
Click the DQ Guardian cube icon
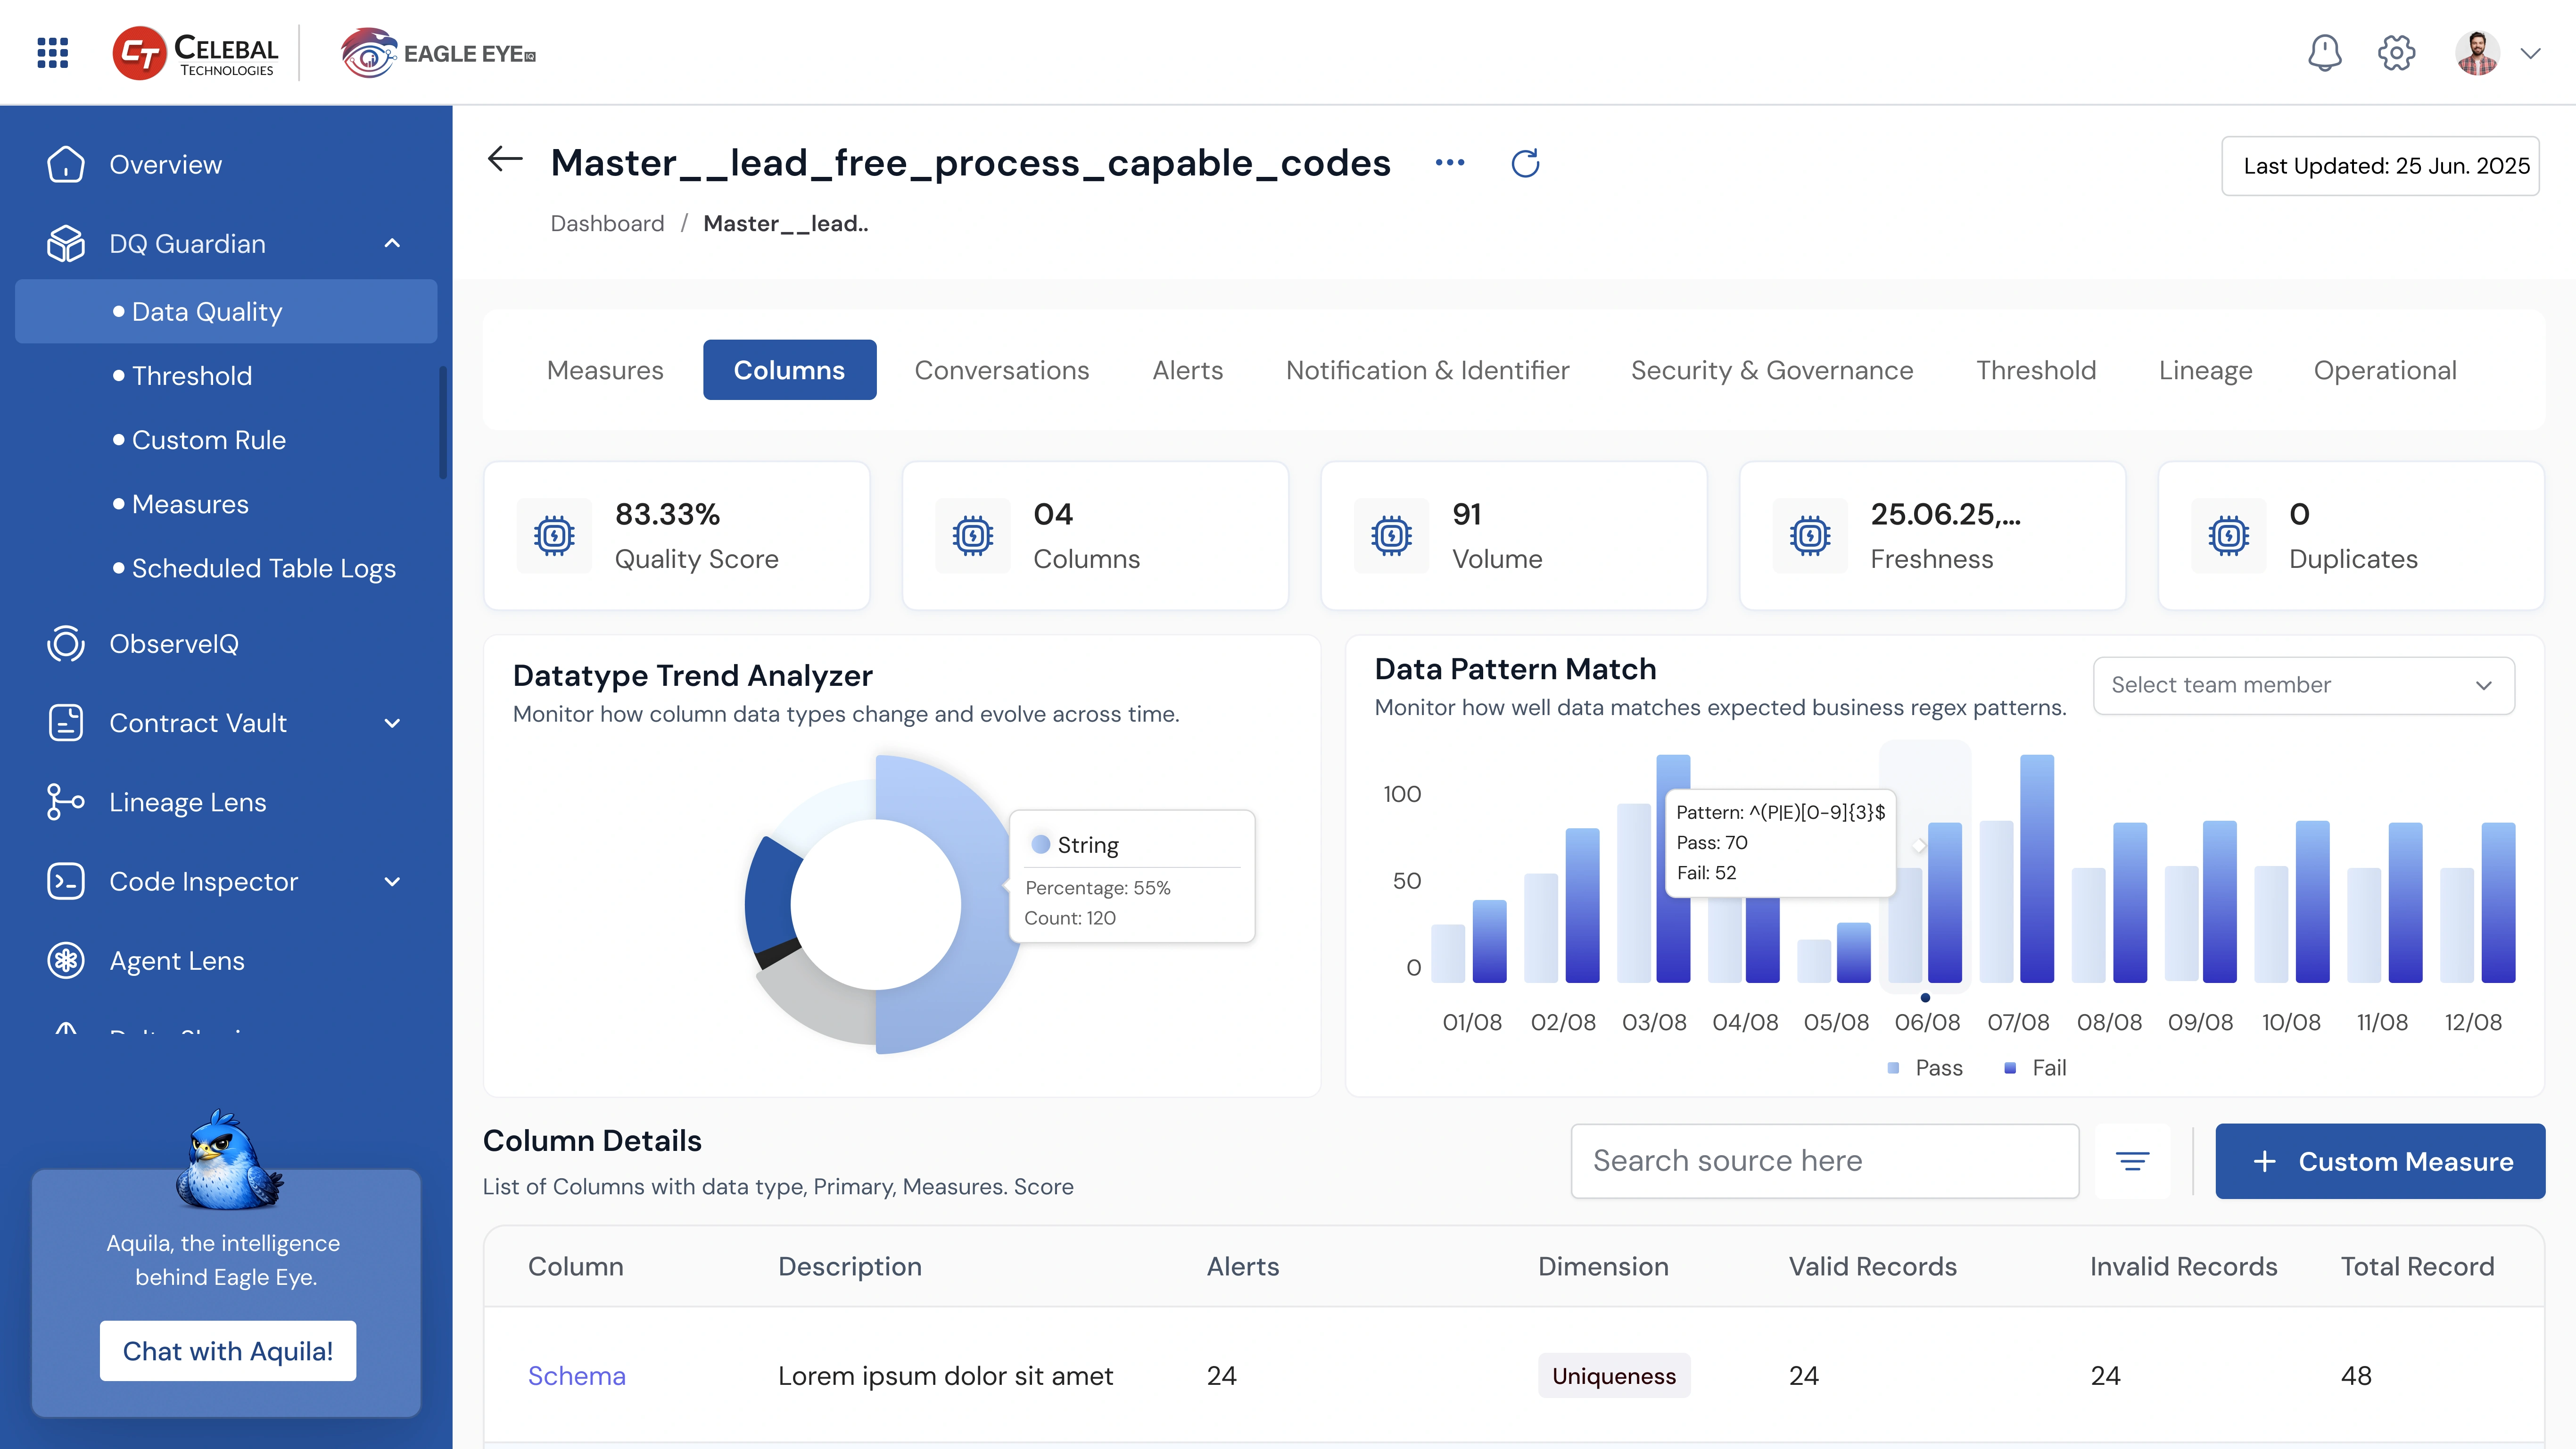coord(66,243)
